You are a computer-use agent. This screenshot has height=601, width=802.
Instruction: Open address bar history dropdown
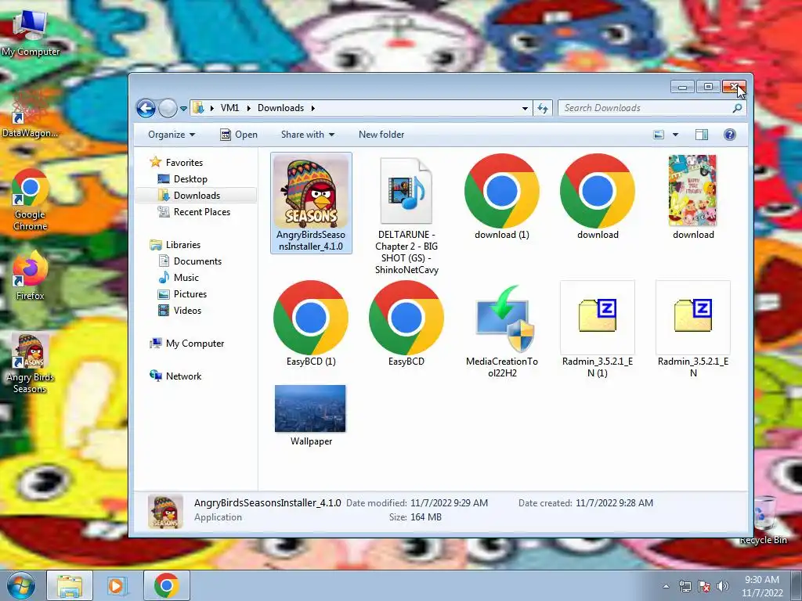[x=525, y=108]
